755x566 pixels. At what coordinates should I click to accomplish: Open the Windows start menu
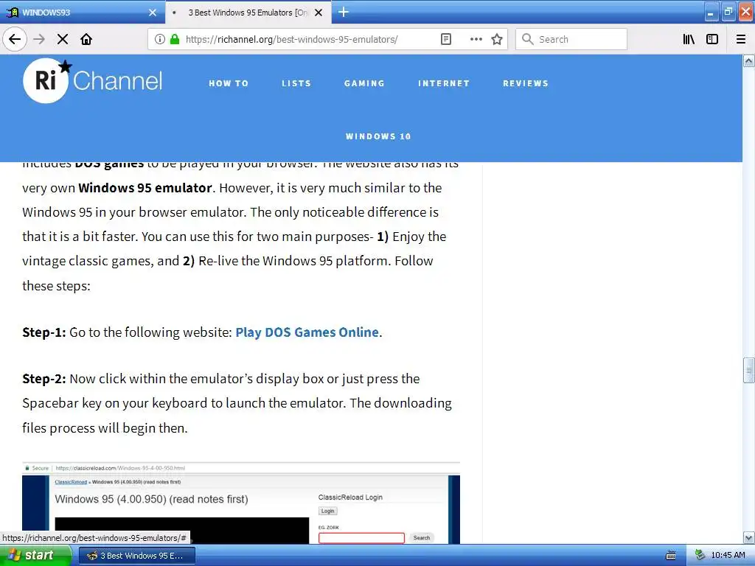pyautogui.click(x=35, y=556)
